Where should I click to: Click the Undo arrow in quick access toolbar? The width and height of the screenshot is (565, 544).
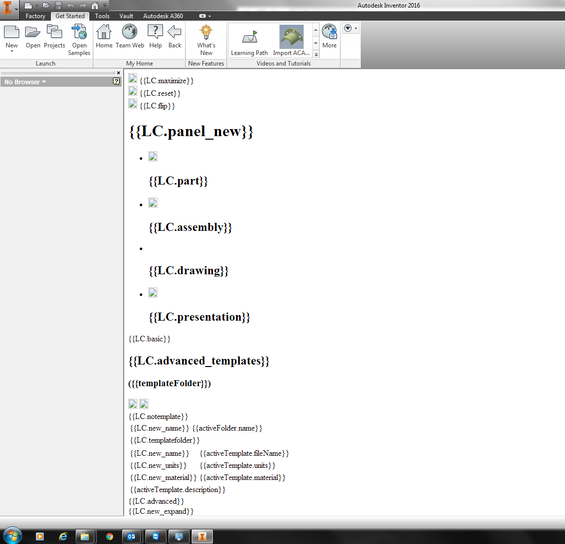click(70, 6)
